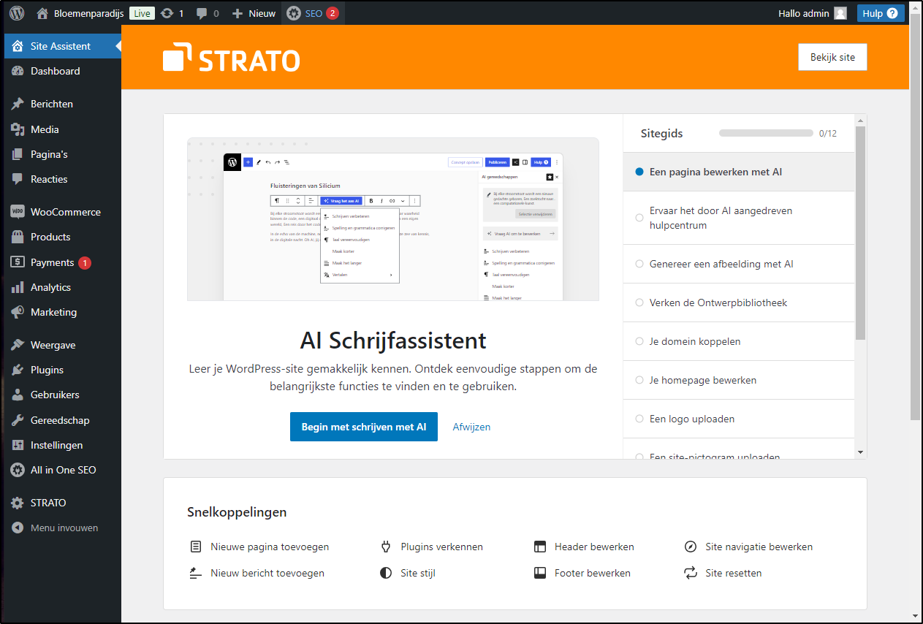Select the Je domein koppelen step circle
The width and height of the screenshot is (923, 624).
click(x=639, y=341)
